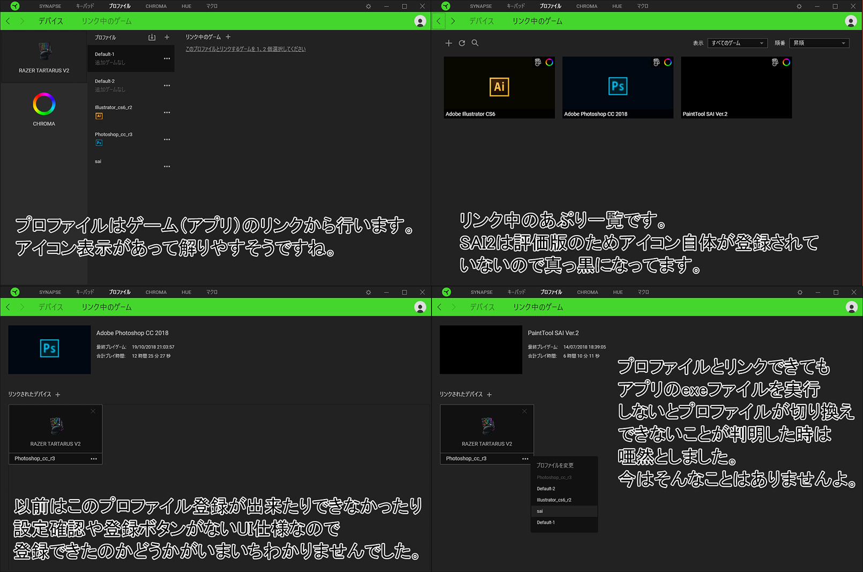Select the sai profile row in the profile list
The height and width of the screenshot is (572, 863).
click(x=131, y=166)
